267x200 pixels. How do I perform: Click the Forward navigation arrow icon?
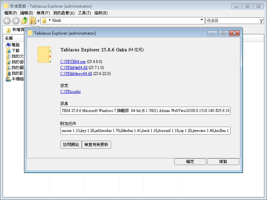click(x=16, y=21)
